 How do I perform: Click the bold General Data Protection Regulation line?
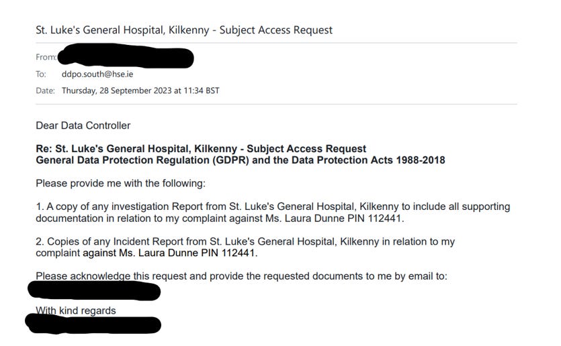point(241,160)
